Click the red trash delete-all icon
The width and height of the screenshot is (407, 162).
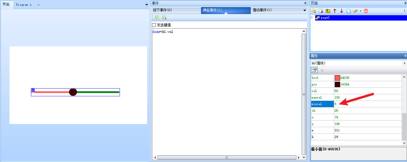pyautogui.click(x=366, y=11)
